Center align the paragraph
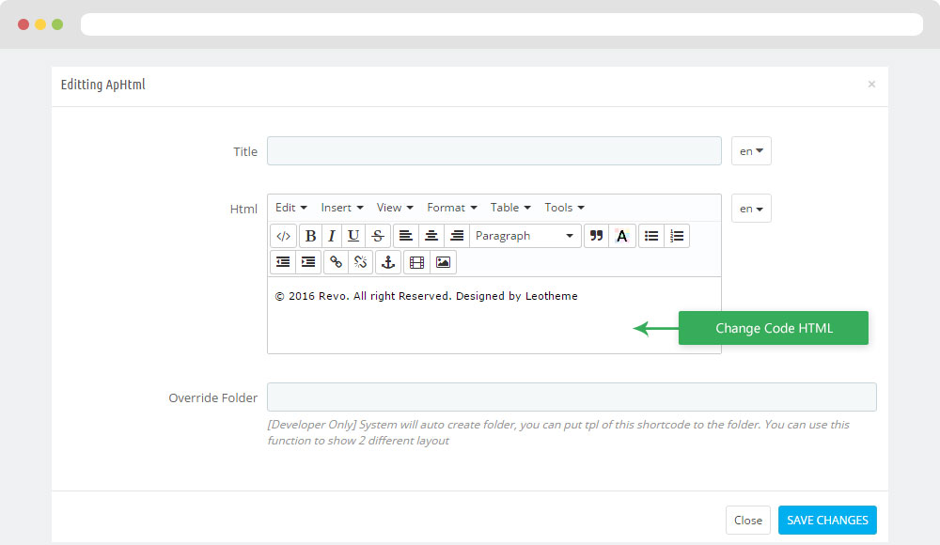This screenshot has height=545, width=940. (431, 236)
